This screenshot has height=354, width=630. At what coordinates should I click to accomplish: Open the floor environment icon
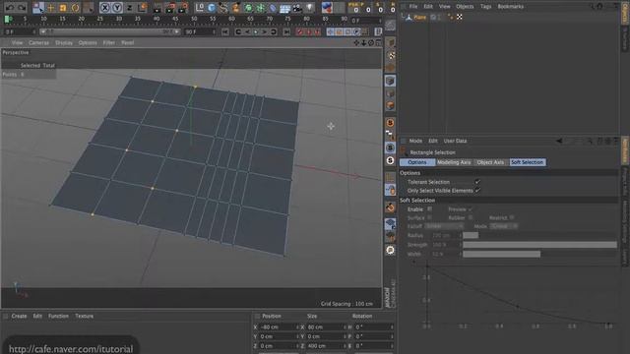point(284,8)
